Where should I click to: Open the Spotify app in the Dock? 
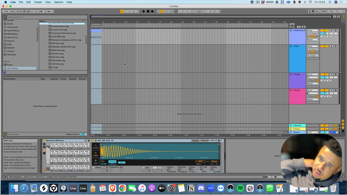[x=240, y=188]
